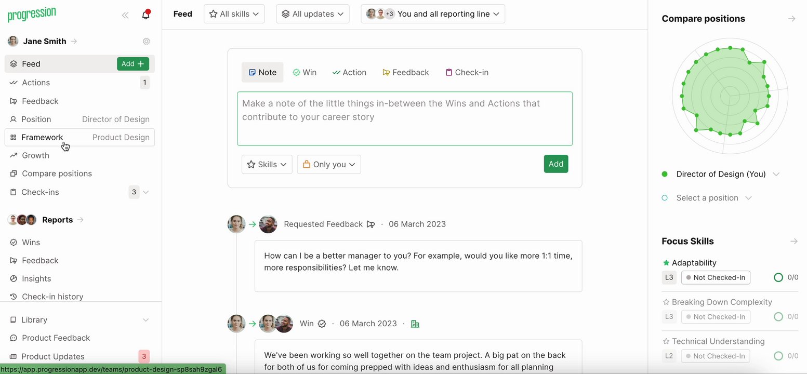Screen dimensions: 807x374
Task: Switch to the Win tab
Action: tap(305, 72)
